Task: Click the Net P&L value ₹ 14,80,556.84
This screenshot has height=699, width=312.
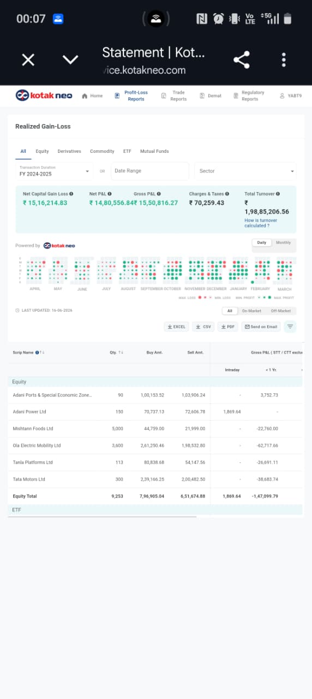Action: [x=111, y=203]
